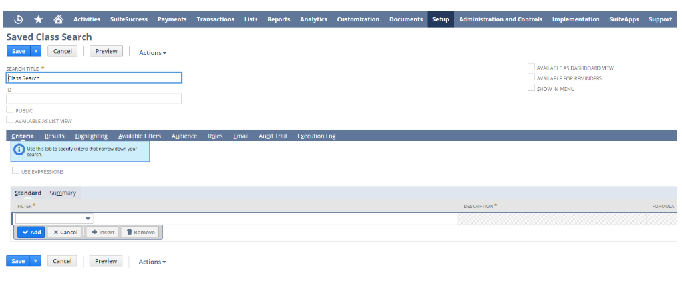682x281 pixels.
Task: Open the top Actions dropdown
Action: (x=152, y=53)
